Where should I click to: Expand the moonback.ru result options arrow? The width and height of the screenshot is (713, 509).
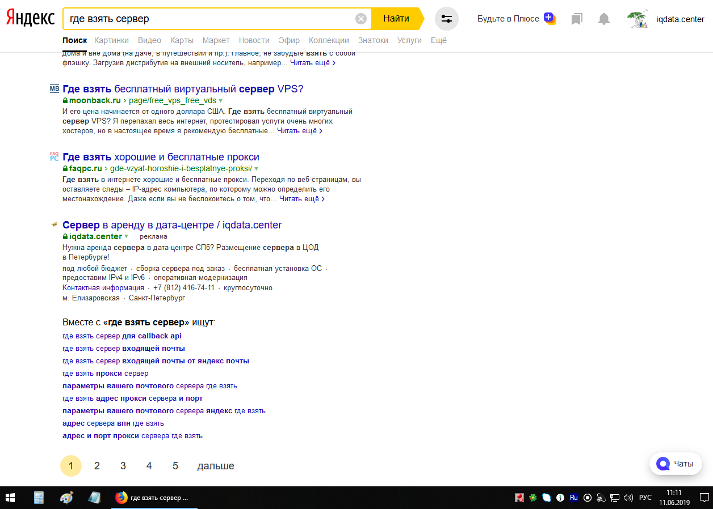(x=221, y=101)
